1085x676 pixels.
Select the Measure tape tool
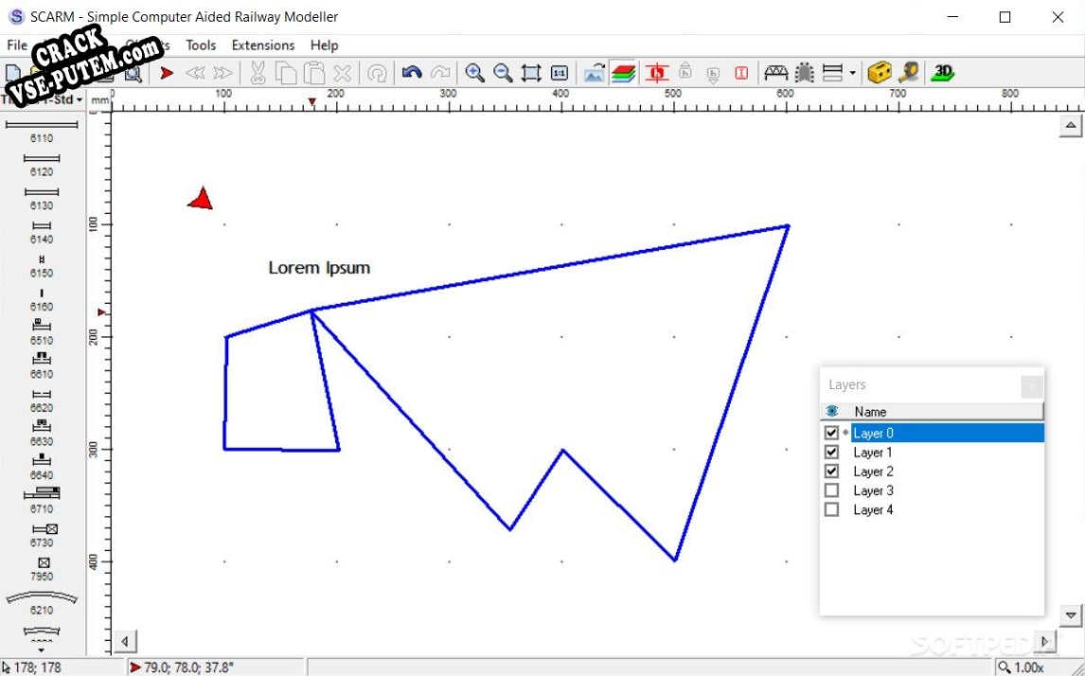[x=909, y=73]
